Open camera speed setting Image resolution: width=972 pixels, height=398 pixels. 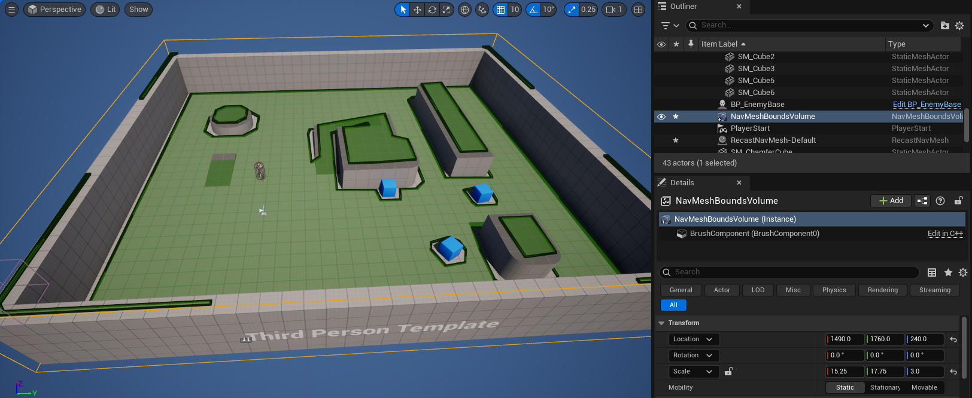613,10
